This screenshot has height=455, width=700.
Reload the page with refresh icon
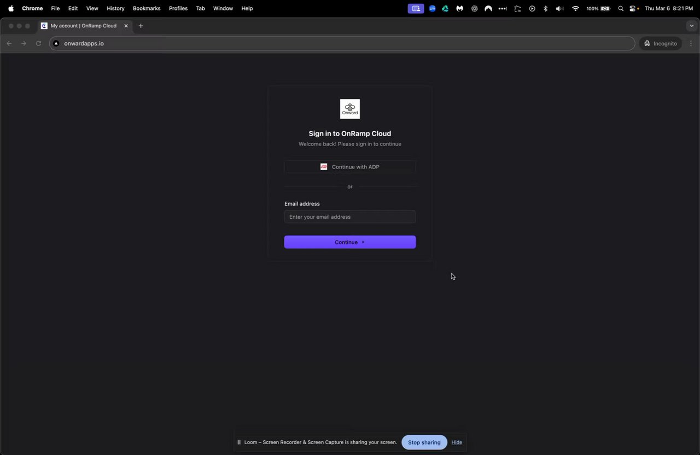(x=38, y=43)
